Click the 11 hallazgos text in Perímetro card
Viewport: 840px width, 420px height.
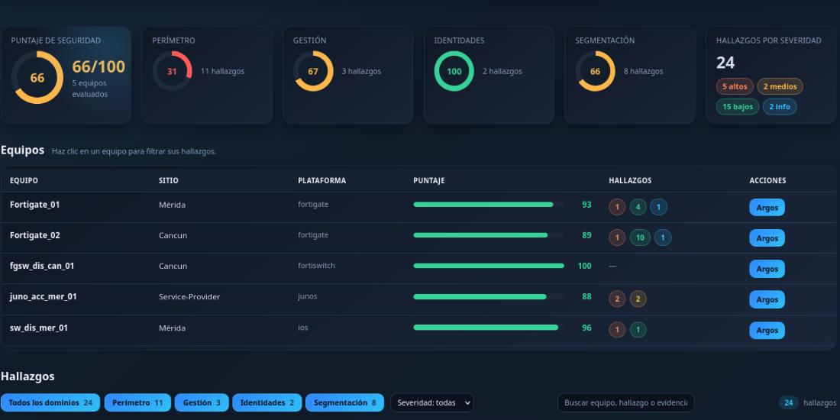pos(222,71)
